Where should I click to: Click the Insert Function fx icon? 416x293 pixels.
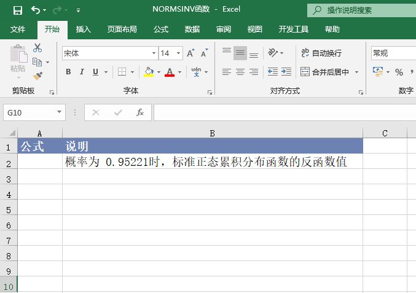140,112
